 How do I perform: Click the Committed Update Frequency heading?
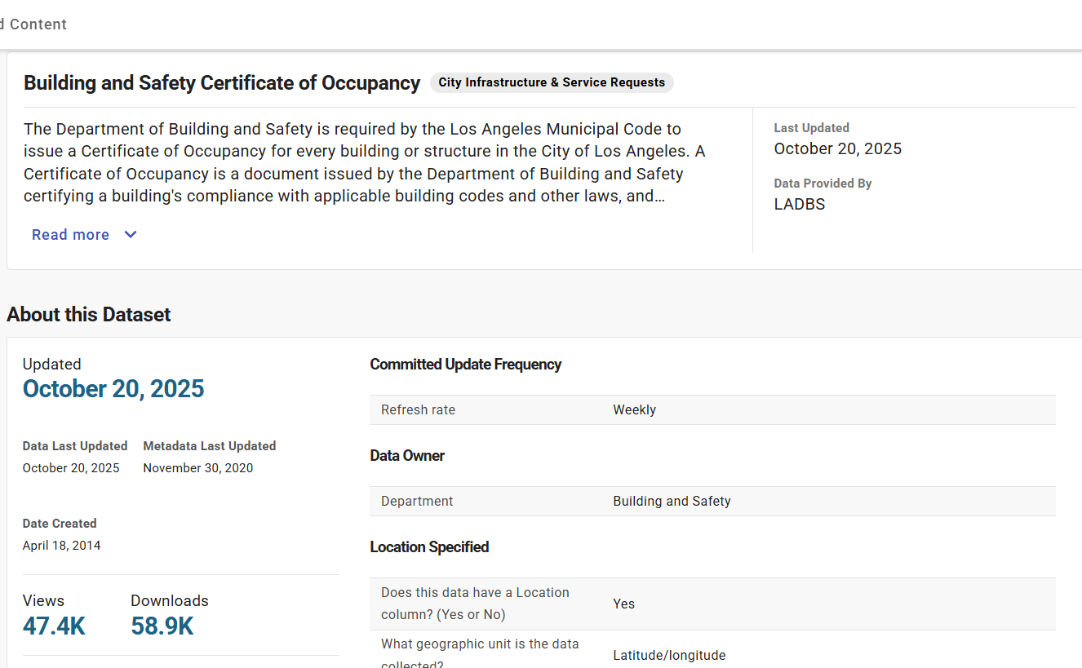[465, 365]
